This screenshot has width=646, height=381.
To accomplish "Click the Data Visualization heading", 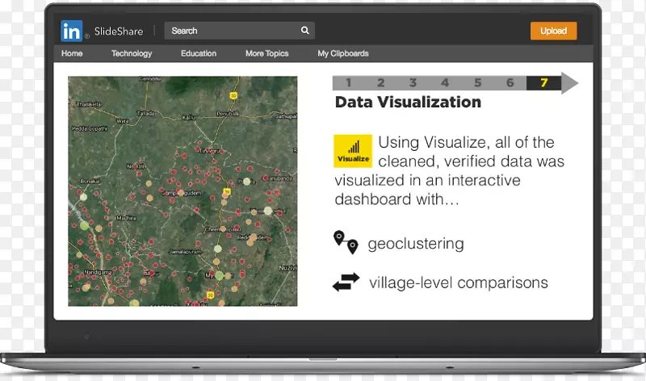I will [408, 103].
